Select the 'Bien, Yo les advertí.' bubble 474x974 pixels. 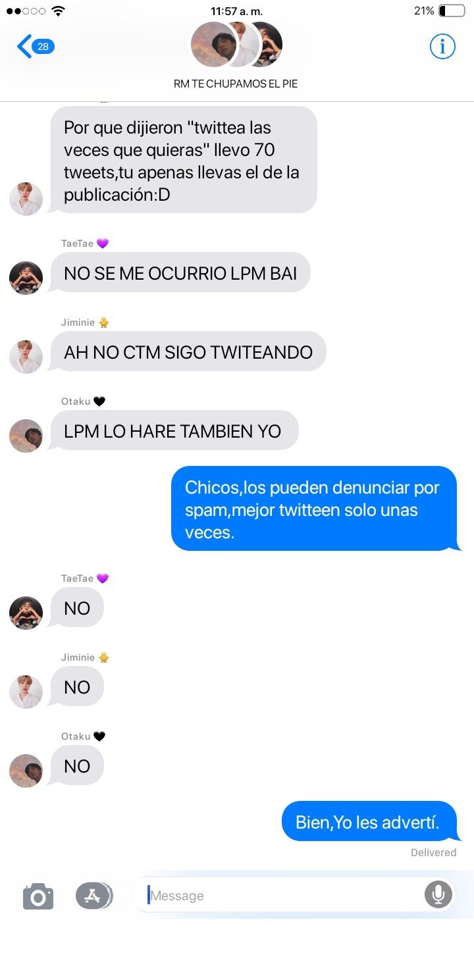pos(369,821)
